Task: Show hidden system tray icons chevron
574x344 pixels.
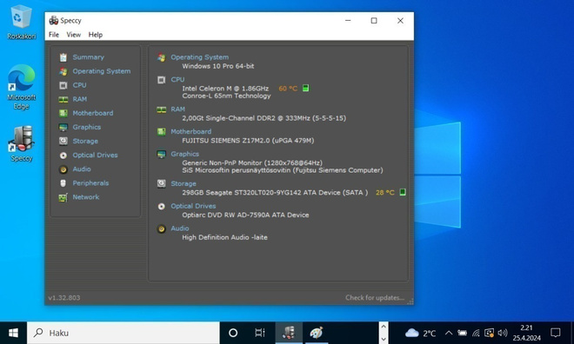Action: point(449,333)
